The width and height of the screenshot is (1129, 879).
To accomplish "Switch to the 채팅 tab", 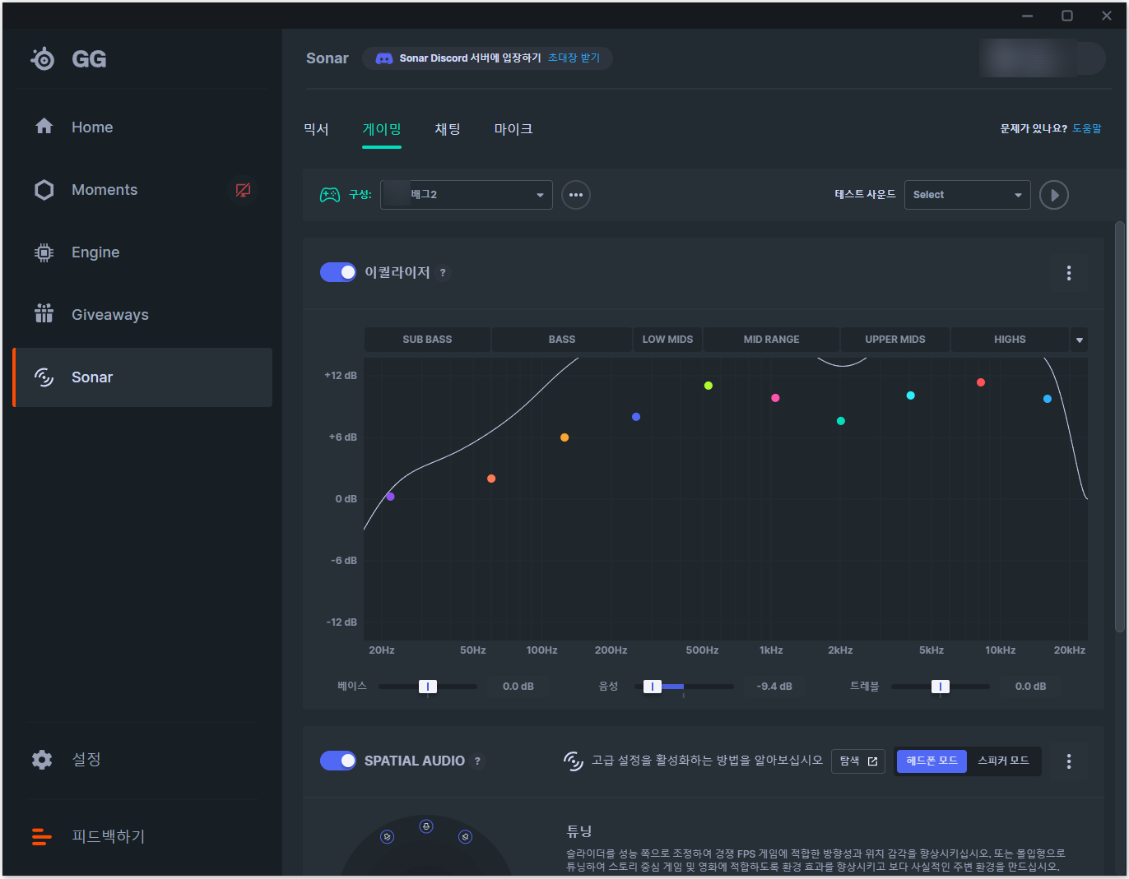I will [448, 129].
